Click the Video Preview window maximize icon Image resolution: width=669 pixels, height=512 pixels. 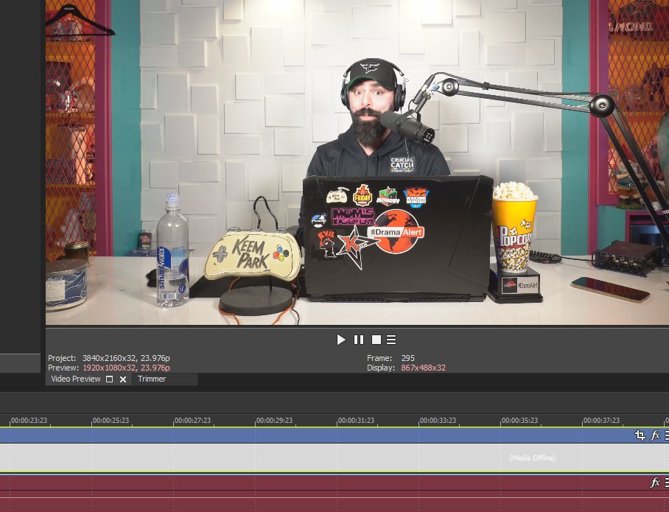(x=110, y=379)
